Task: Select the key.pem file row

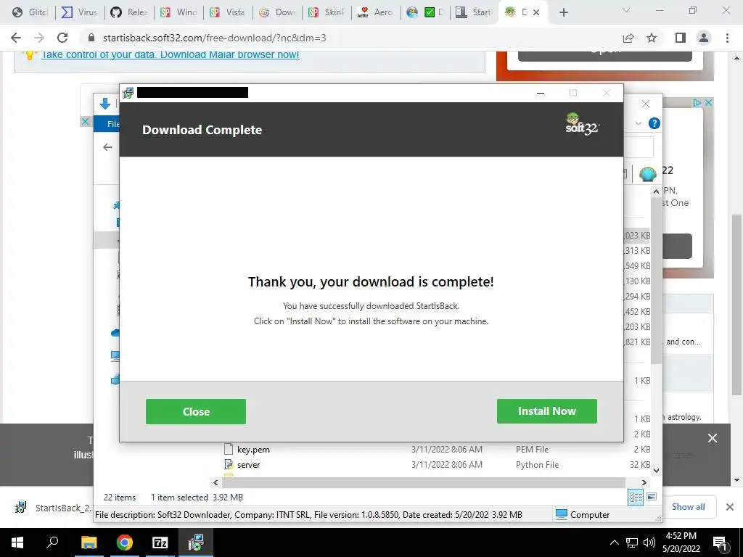Action: [x=436, y=450]
